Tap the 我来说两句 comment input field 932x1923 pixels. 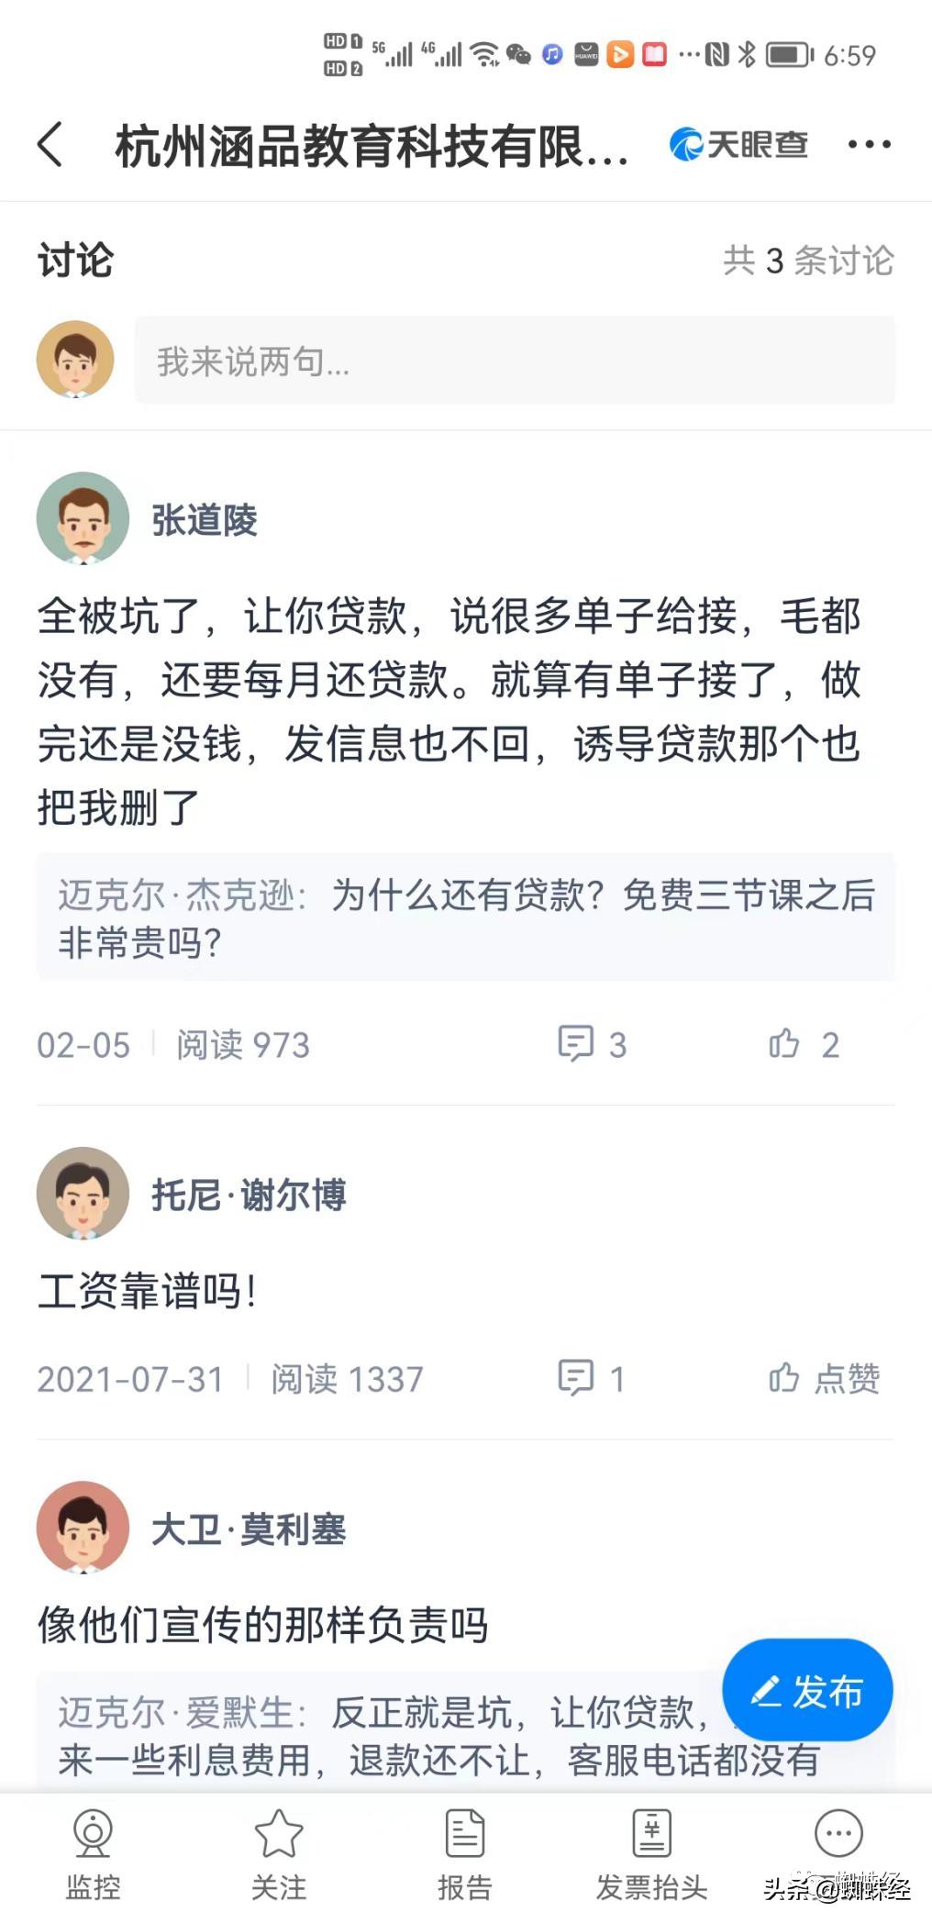[x=514, y=361]
